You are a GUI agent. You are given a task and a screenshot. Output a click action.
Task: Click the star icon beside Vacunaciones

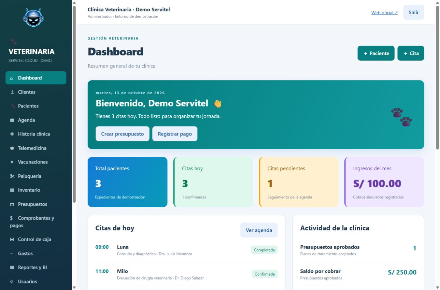coord(12,162)
